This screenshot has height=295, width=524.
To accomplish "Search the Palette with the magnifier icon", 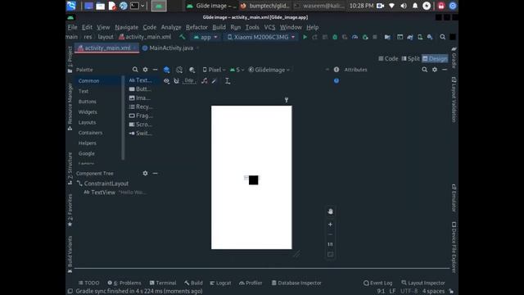I will (135, 70).
